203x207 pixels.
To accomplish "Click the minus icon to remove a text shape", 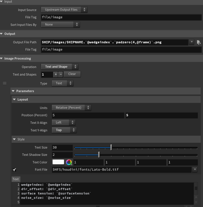I will coord(60,74).
